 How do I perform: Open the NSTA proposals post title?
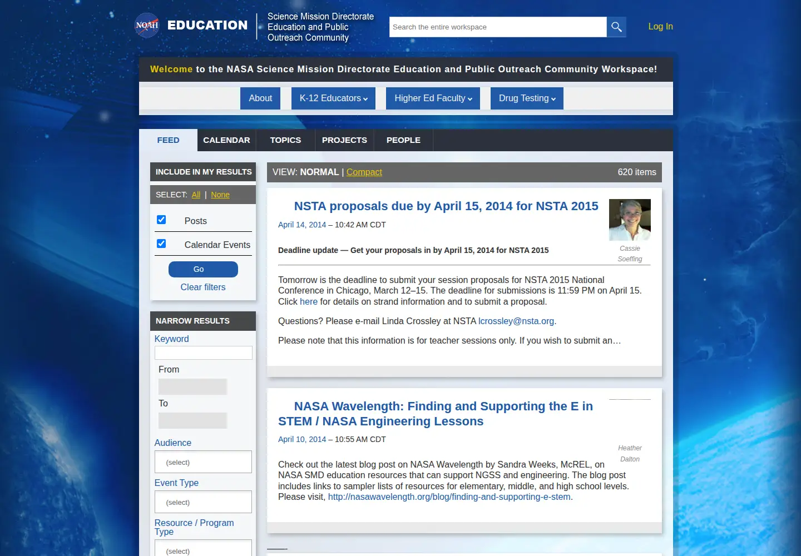point(446,206)
